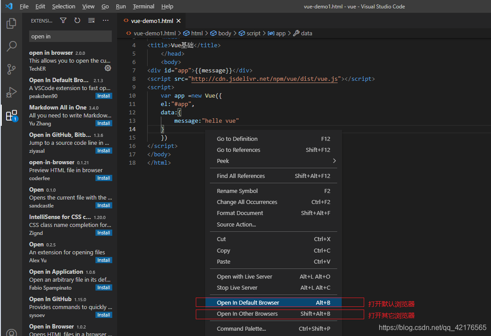Expand the Peek submenu arrow
The width and height of the screenshot is (491, 336).
click(x=335, y=161)
